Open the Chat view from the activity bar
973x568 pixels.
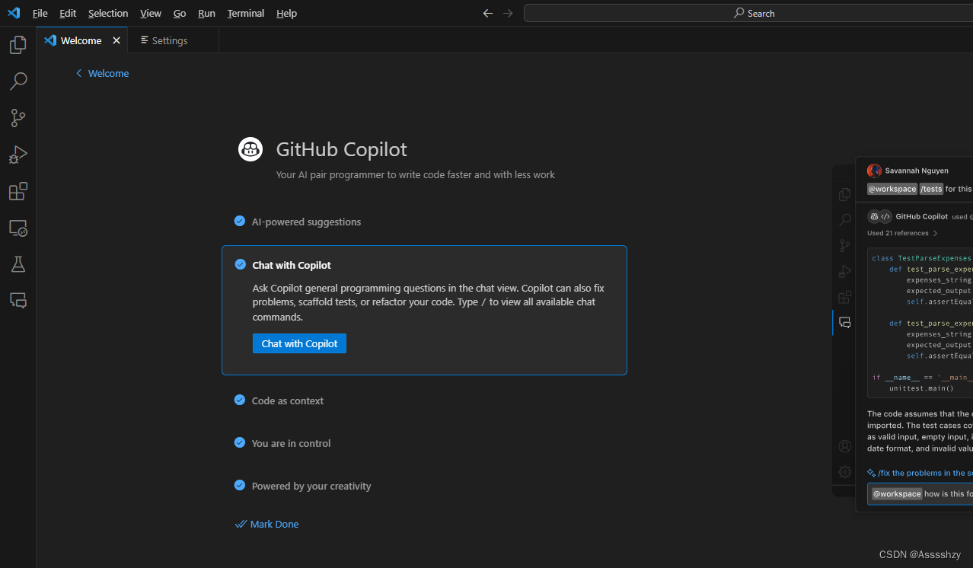pos(18,301)
